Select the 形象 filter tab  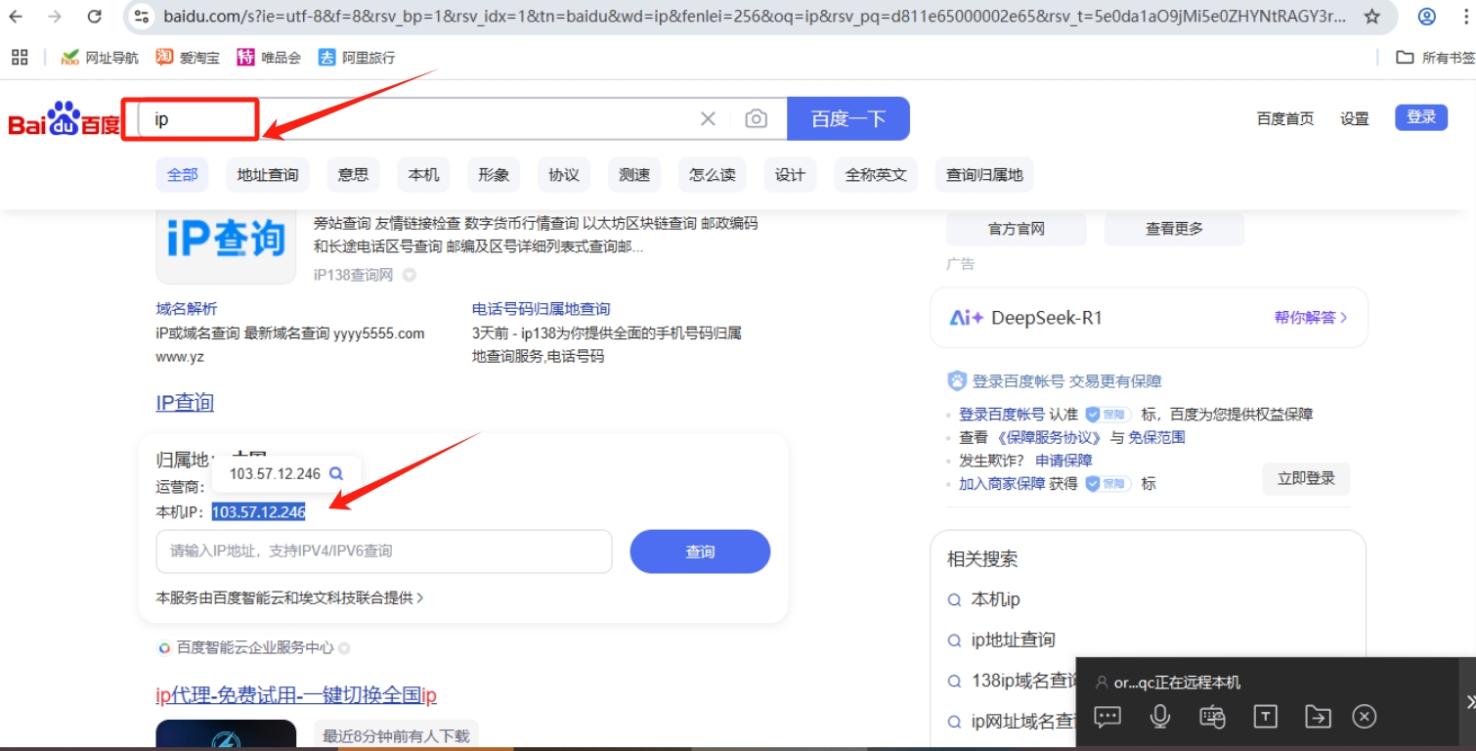(495, 175)
